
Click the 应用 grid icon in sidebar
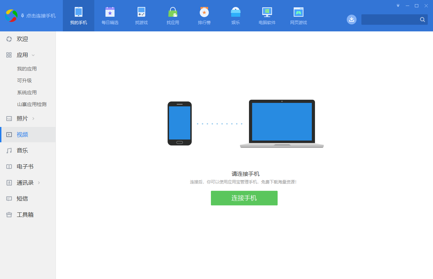tap(9, 55)
